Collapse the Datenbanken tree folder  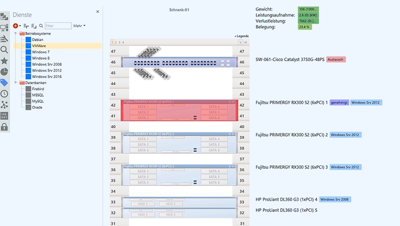click(x=16, y=83)
